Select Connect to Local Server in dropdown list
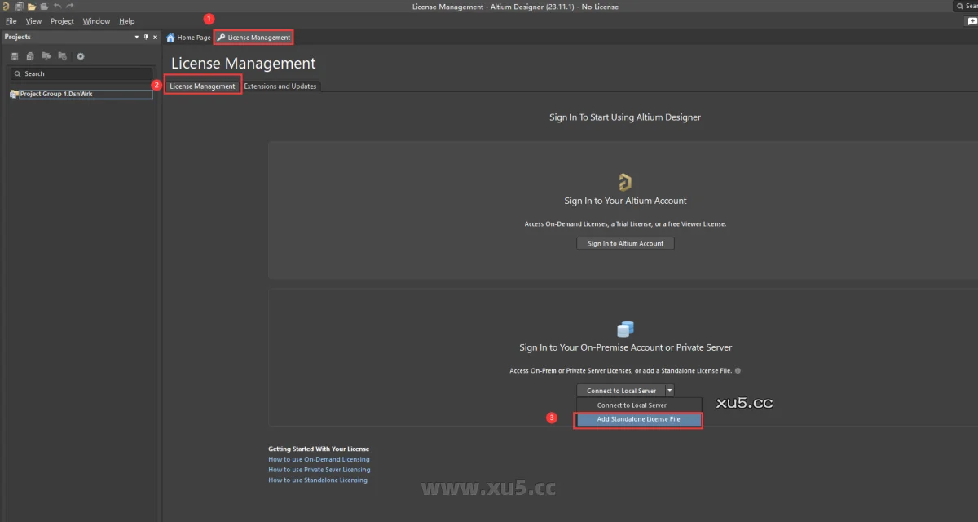The image size is (978, 522). (x=632, y=405)
